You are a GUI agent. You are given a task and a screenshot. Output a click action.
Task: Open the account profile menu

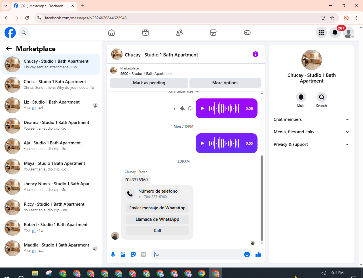pyautogui.click(x=349, y=33)
